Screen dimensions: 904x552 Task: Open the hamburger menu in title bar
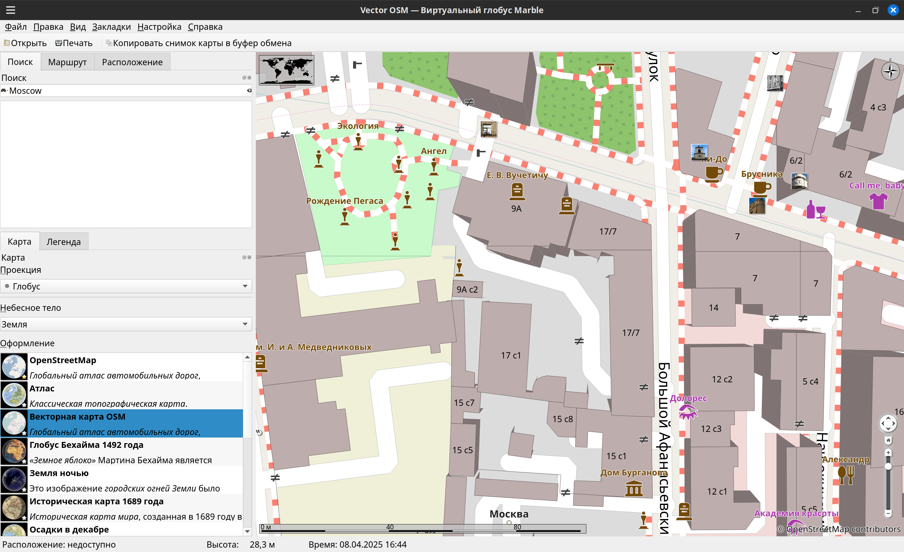(11, 10)
